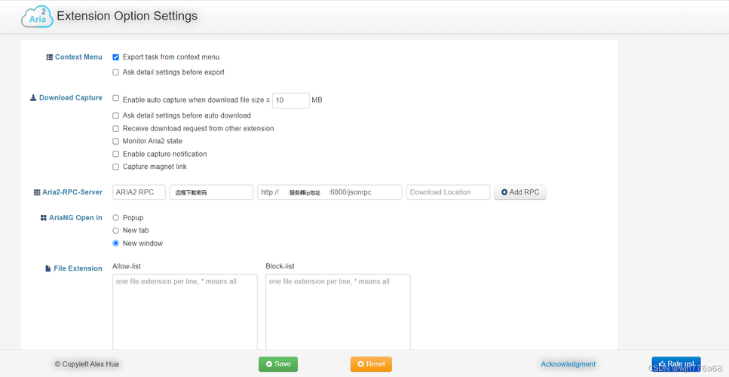
Task: Click the Context Menu section label
Action: pos(78,57)
